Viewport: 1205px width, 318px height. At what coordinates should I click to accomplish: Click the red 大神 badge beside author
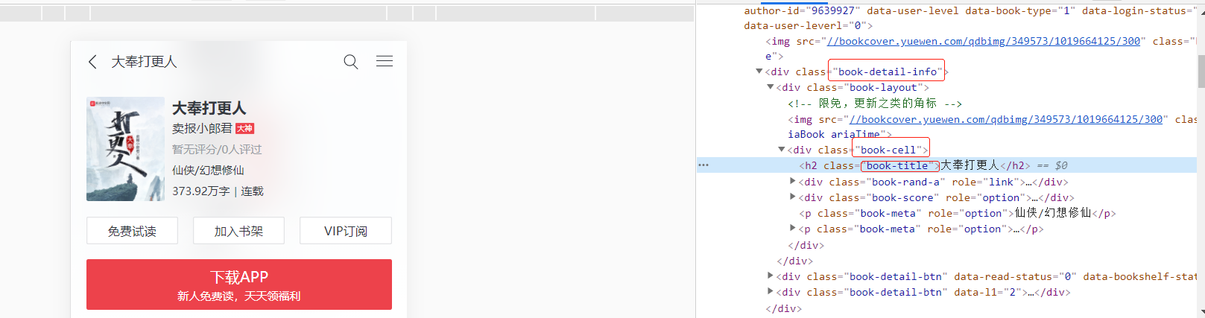click(x=245, y=129)
